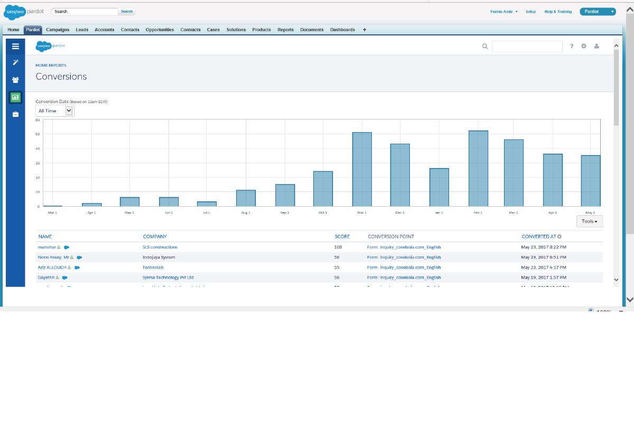
Task: Open the user profile icon in Pardot header
Action: click(596, 47)
